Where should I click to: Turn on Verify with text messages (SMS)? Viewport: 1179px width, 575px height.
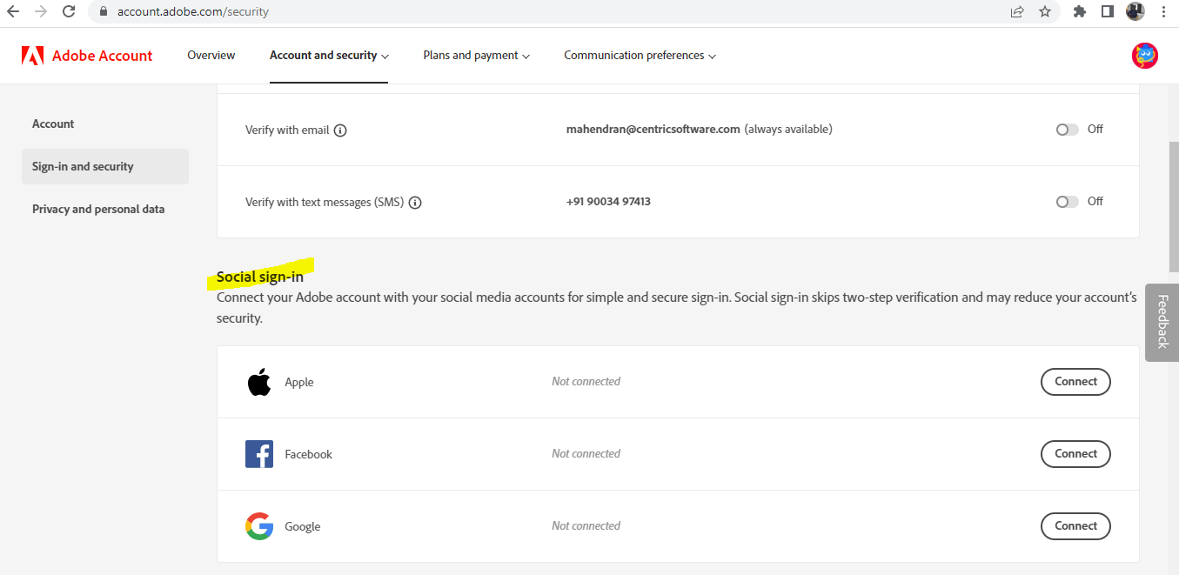point(1067,201)
